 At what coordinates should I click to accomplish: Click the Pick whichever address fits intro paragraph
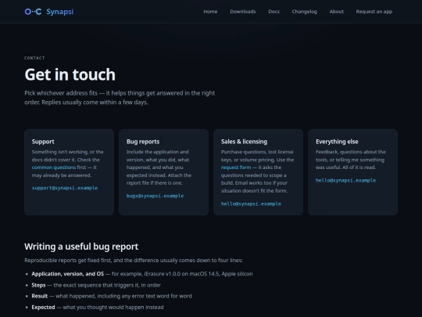pyautogui.click(x=120, y=98)
